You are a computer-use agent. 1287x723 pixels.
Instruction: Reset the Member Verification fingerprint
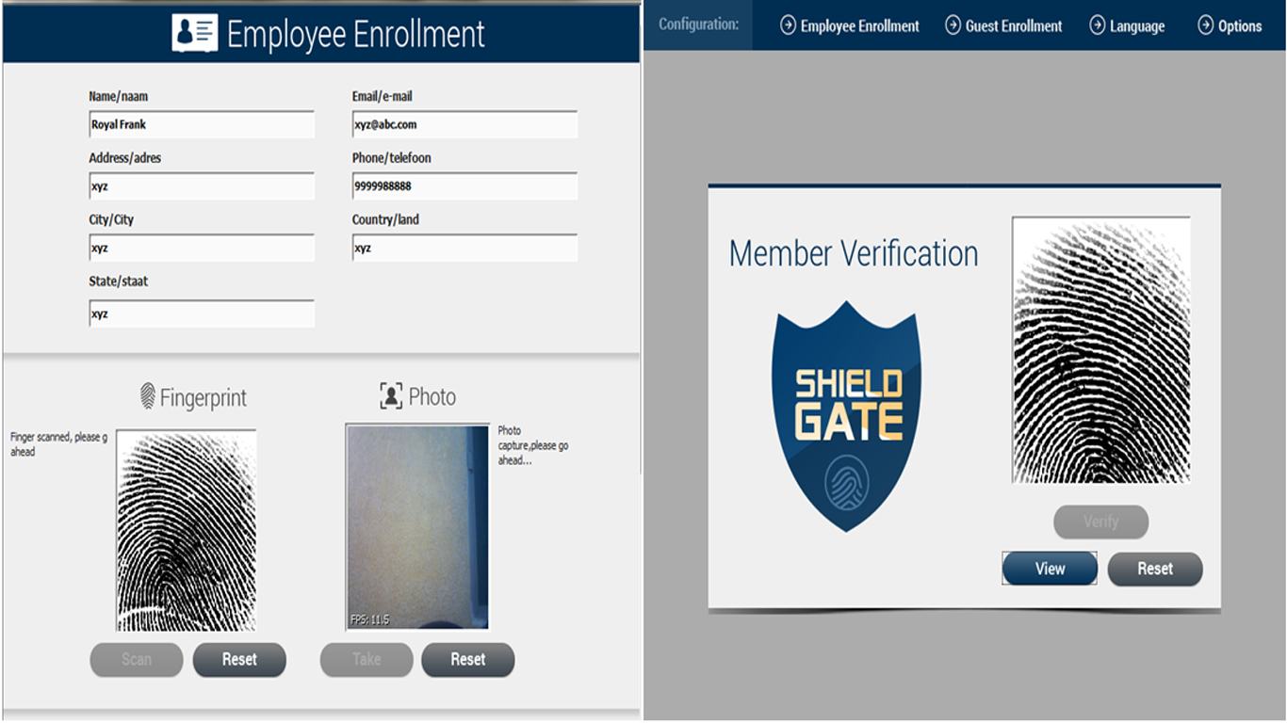click(1155, 569)
